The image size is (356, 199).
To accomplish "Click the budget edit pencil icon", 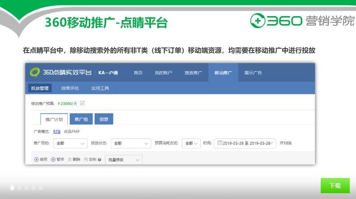I will point(83,103).
